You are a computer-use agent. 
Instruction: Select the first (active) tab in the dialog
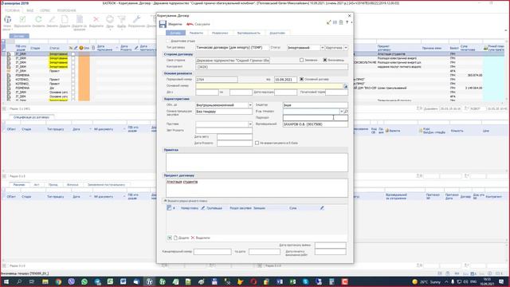[175, 33]
